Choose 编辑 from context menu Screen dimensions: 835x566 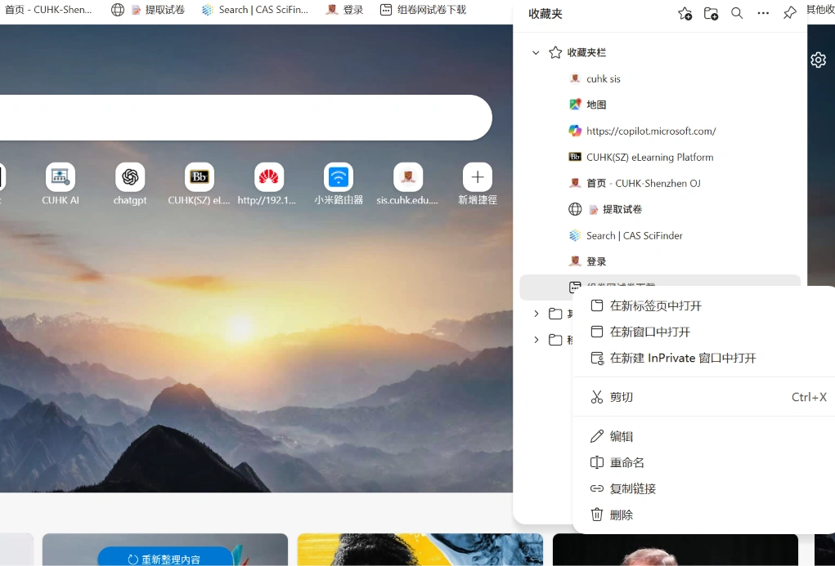[x=704, y=436]
